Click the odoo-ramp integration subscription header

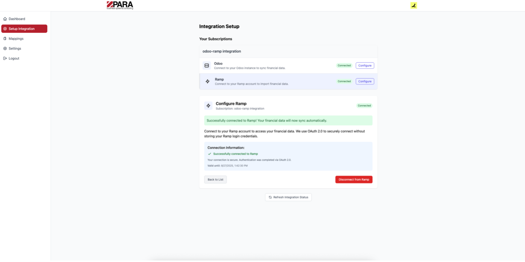click(x=288, y=51)
